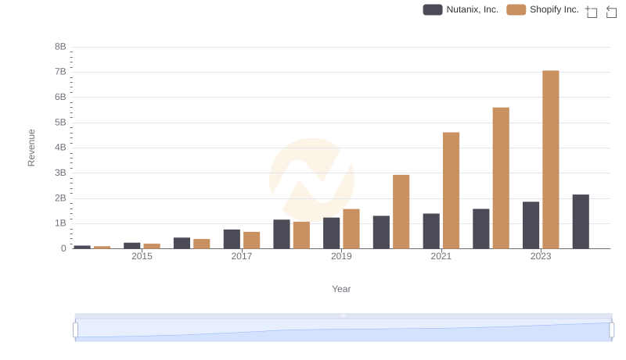Select Shopify's 2017 revenue bar
Screen dimensions: 626x360
(251, 241)
